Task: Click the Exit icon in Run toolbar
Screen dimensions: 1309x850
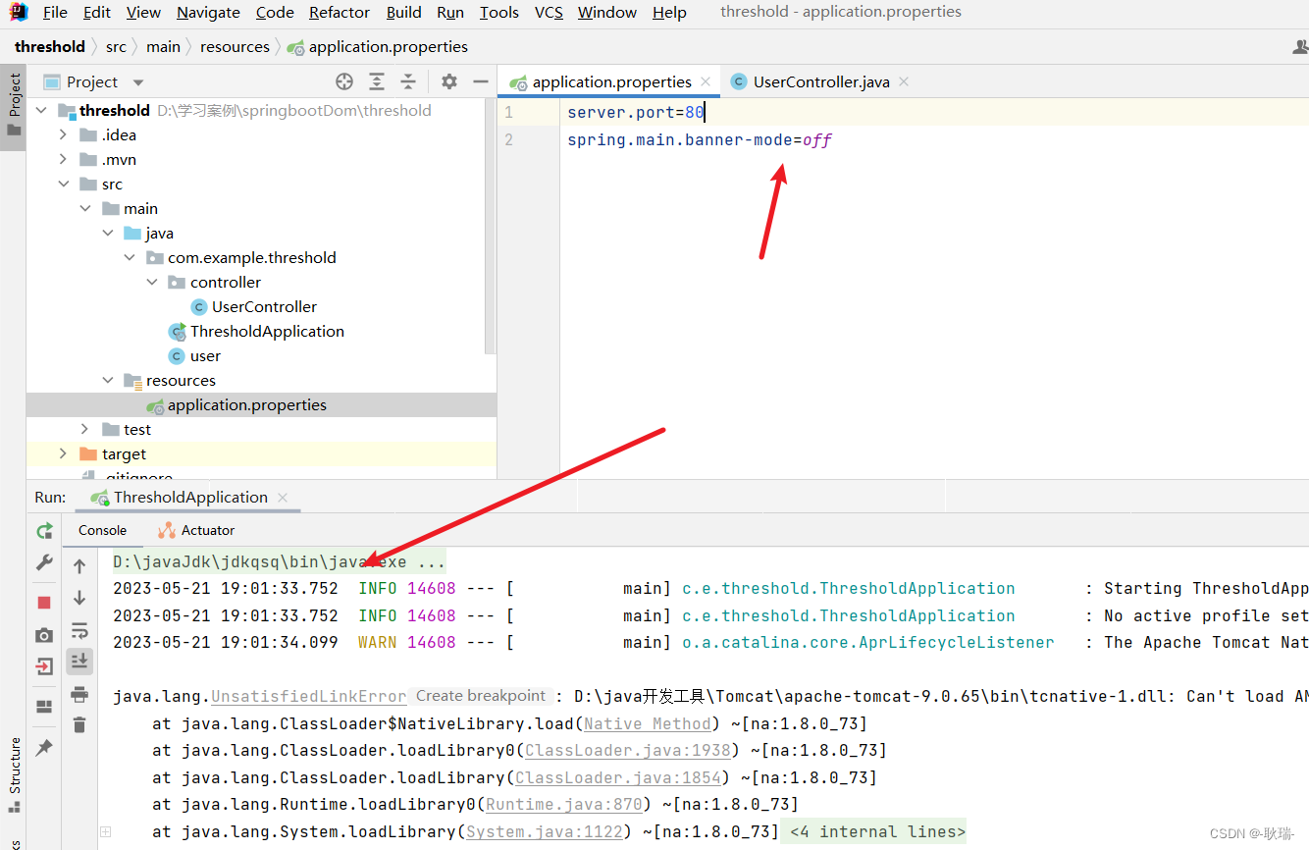Action: click(x=44, y=667)
